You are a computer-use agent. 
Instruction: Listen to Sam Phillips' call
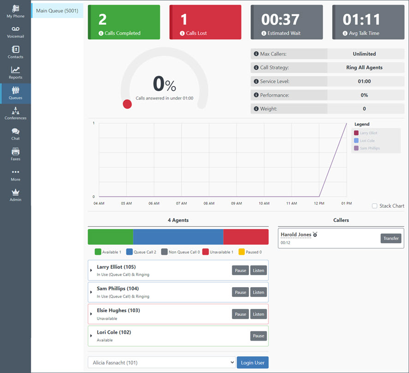pyautogui.click(x=258, y=292)
